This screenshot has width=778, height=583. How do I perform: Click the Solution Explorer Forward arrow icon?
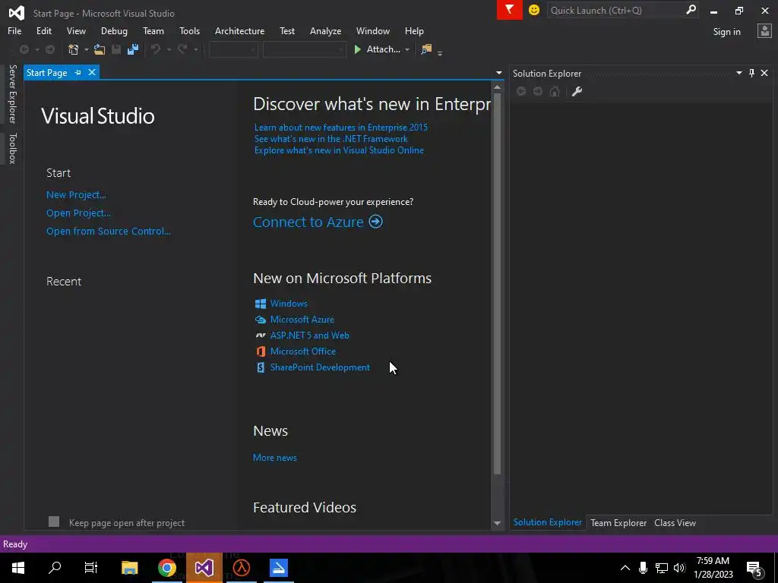(538, 91)
